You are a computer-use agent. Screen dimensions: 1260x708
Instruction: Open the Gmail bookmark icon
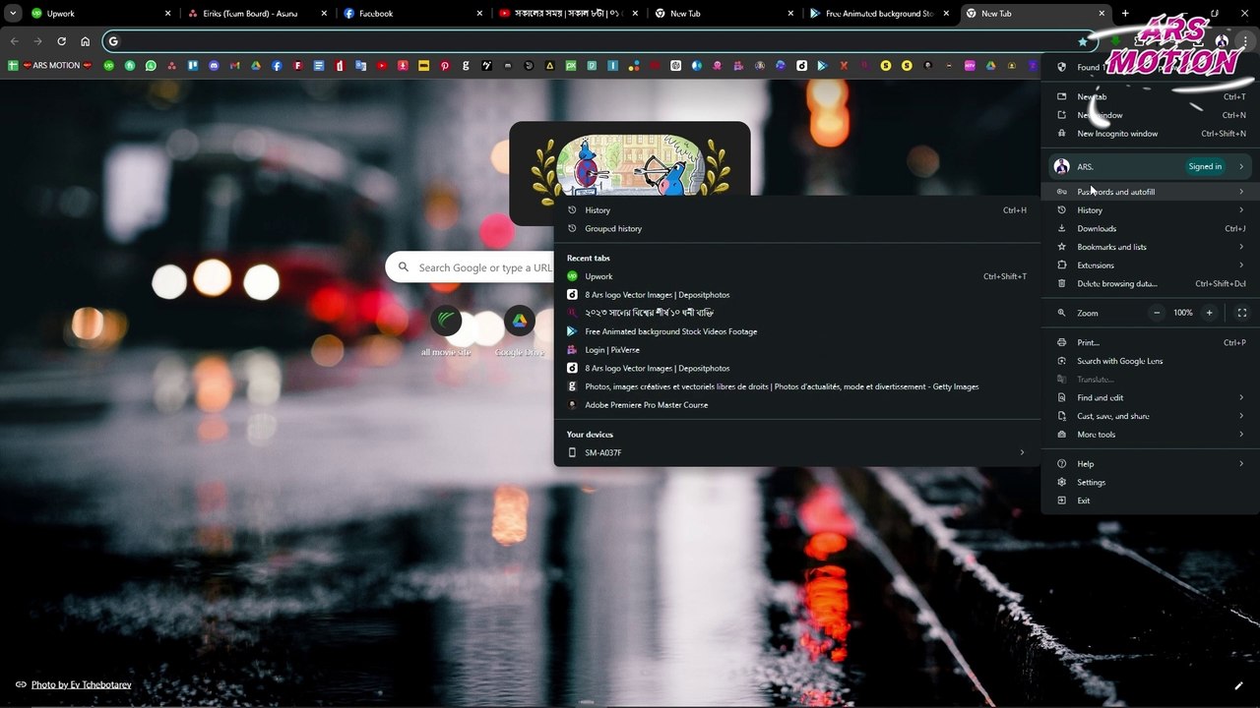(x=234, y=66)
